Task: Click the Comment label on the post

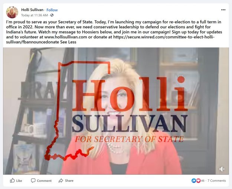Action: click(x=44, y=181)
